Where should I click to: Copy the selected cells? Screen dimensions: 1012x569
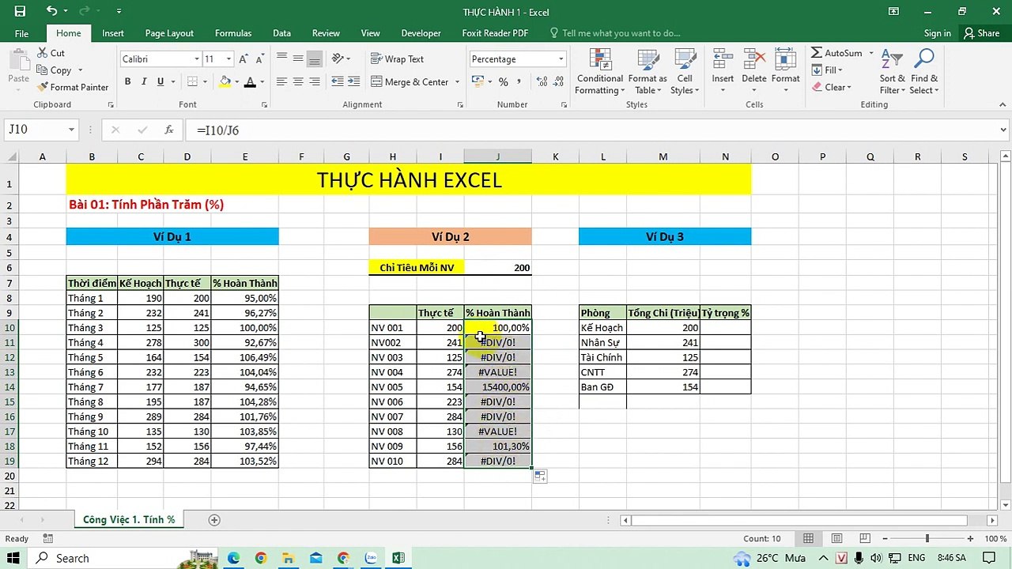54,70
